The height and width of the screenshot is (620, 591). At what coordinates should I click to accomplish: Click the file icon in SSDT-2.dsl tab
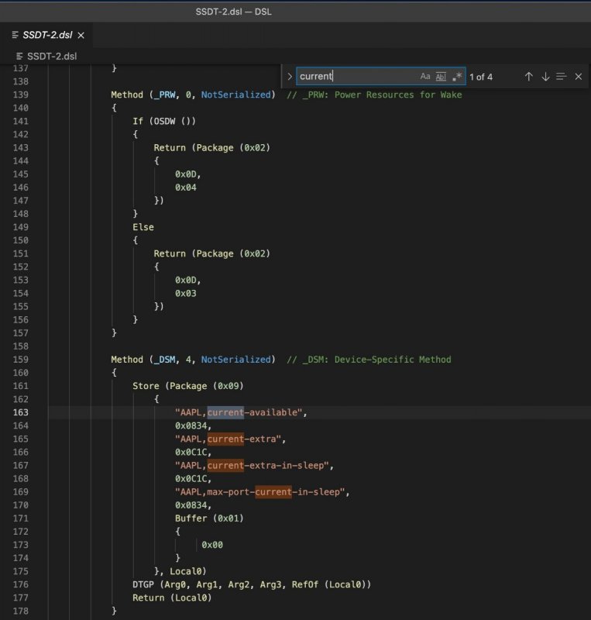(15, 36)
